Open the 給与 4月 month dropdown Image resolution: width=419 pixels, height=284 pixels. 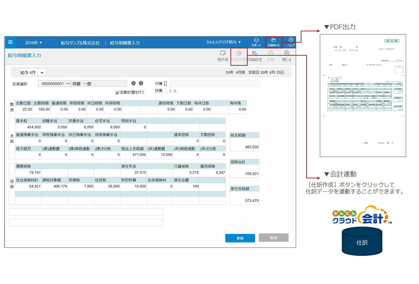(x=42, y=72)
